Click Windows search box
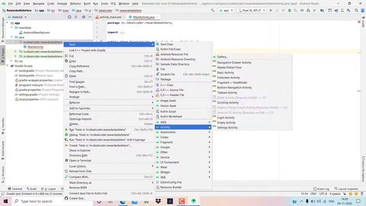The image size is (366, 206). [53, 201]
